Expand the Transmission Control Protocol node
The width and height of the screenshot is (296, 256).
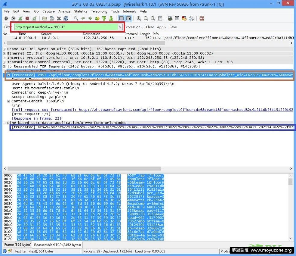tap(4, 62)
